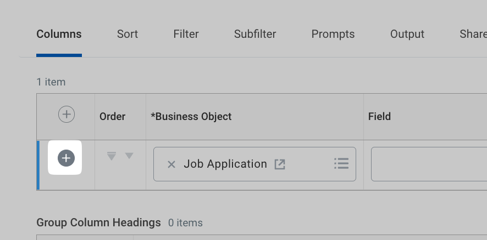The height and width of the screenshot is (240, 487).
Task: Open the Share tab
Action: (473, 34)
